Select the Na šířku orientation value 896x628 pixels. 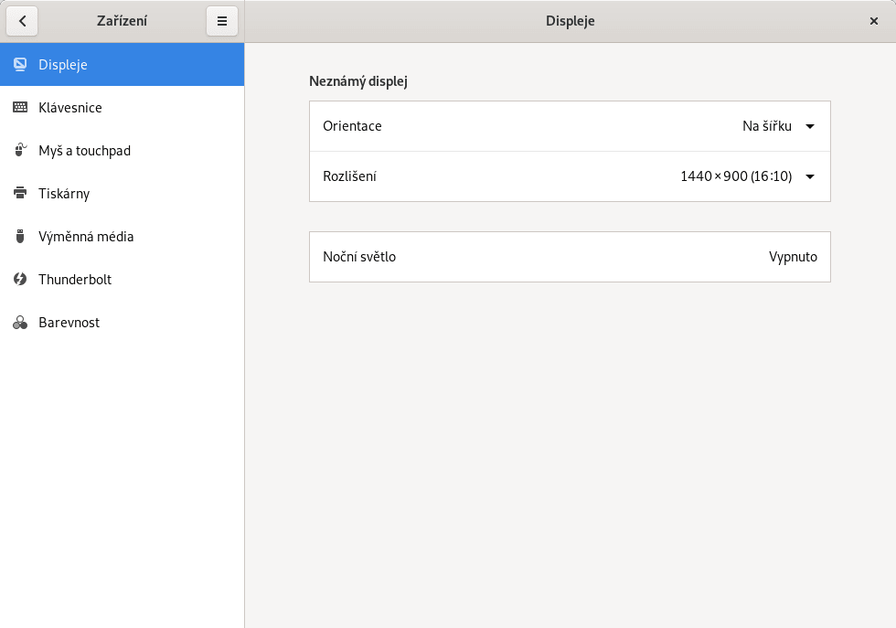point(766,126)
